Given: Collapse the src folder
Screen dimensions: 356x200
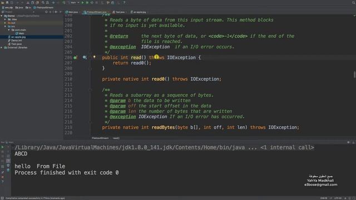Looking at the screenshot, I should (5, 27).
